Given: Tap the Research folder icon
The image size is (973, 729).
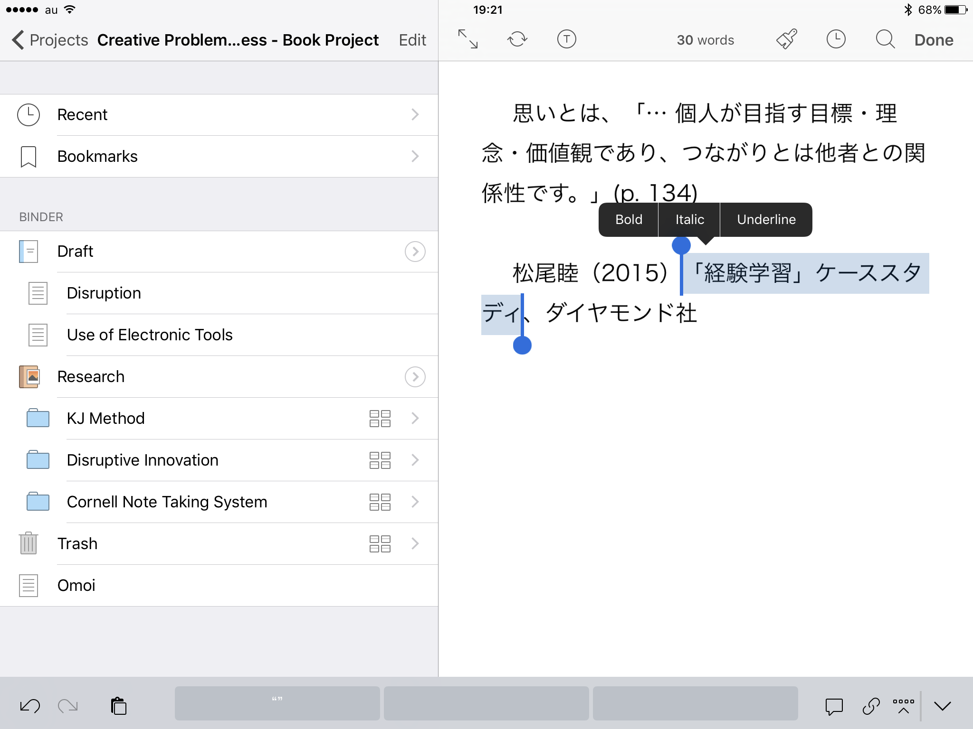Looking at the screenshot, I should point(29,377).
